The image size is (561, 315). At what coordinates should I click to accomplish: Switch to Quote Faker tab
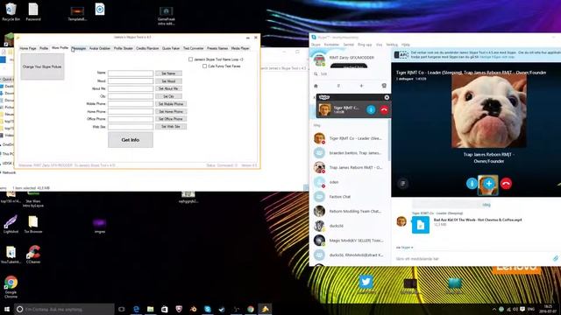[171, 48]
